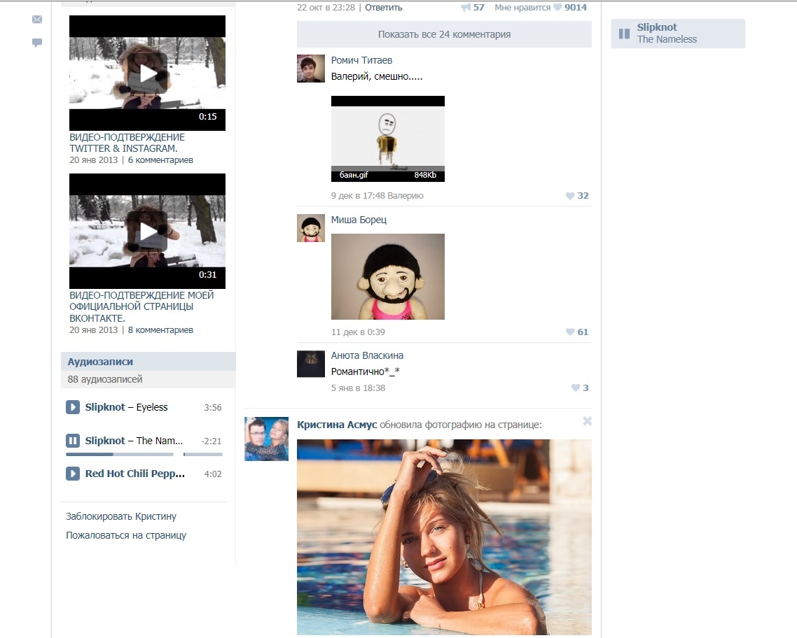Open Миша Борец's avatar
Screen dimensions: 797x638
(310, 228)
